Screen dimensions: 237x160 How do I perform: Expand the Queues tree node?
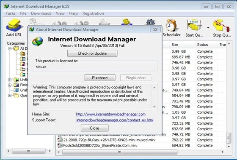[x=10, y=96]
